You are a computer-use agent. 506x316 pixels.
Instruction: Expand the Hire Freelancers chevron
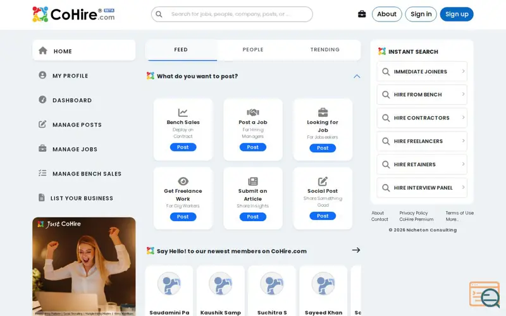[463, 141]
